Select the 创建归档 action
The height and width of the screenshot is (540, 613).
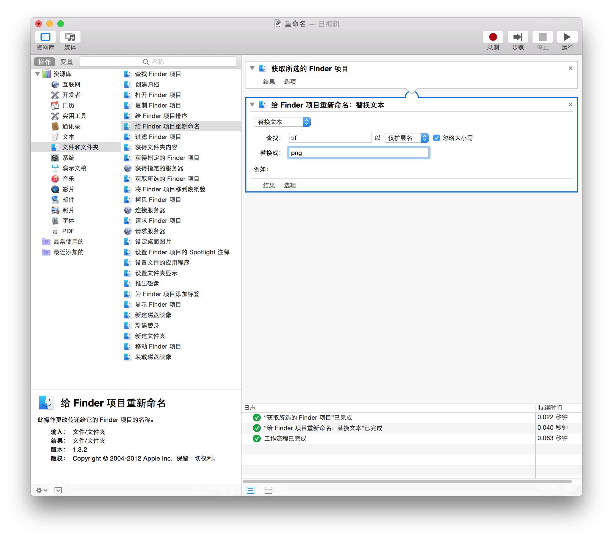pos(181,84)
